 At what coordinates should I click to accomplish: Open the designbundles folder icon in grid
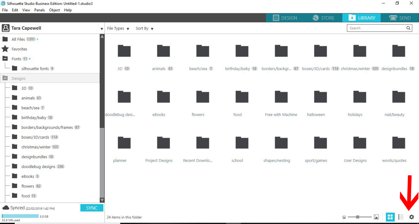pyautogui.click(x=399, y=51)
